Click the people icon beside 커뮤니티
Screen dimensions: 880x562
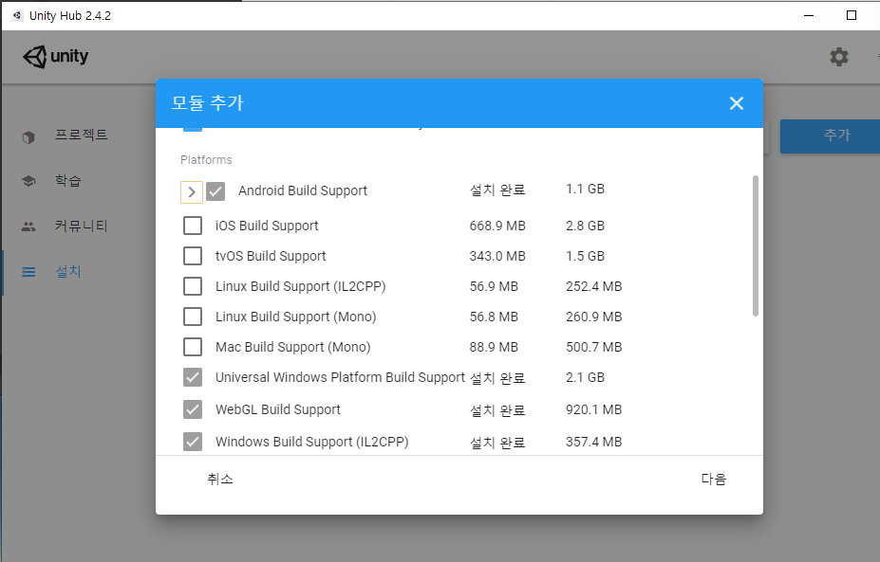point(28,227)
